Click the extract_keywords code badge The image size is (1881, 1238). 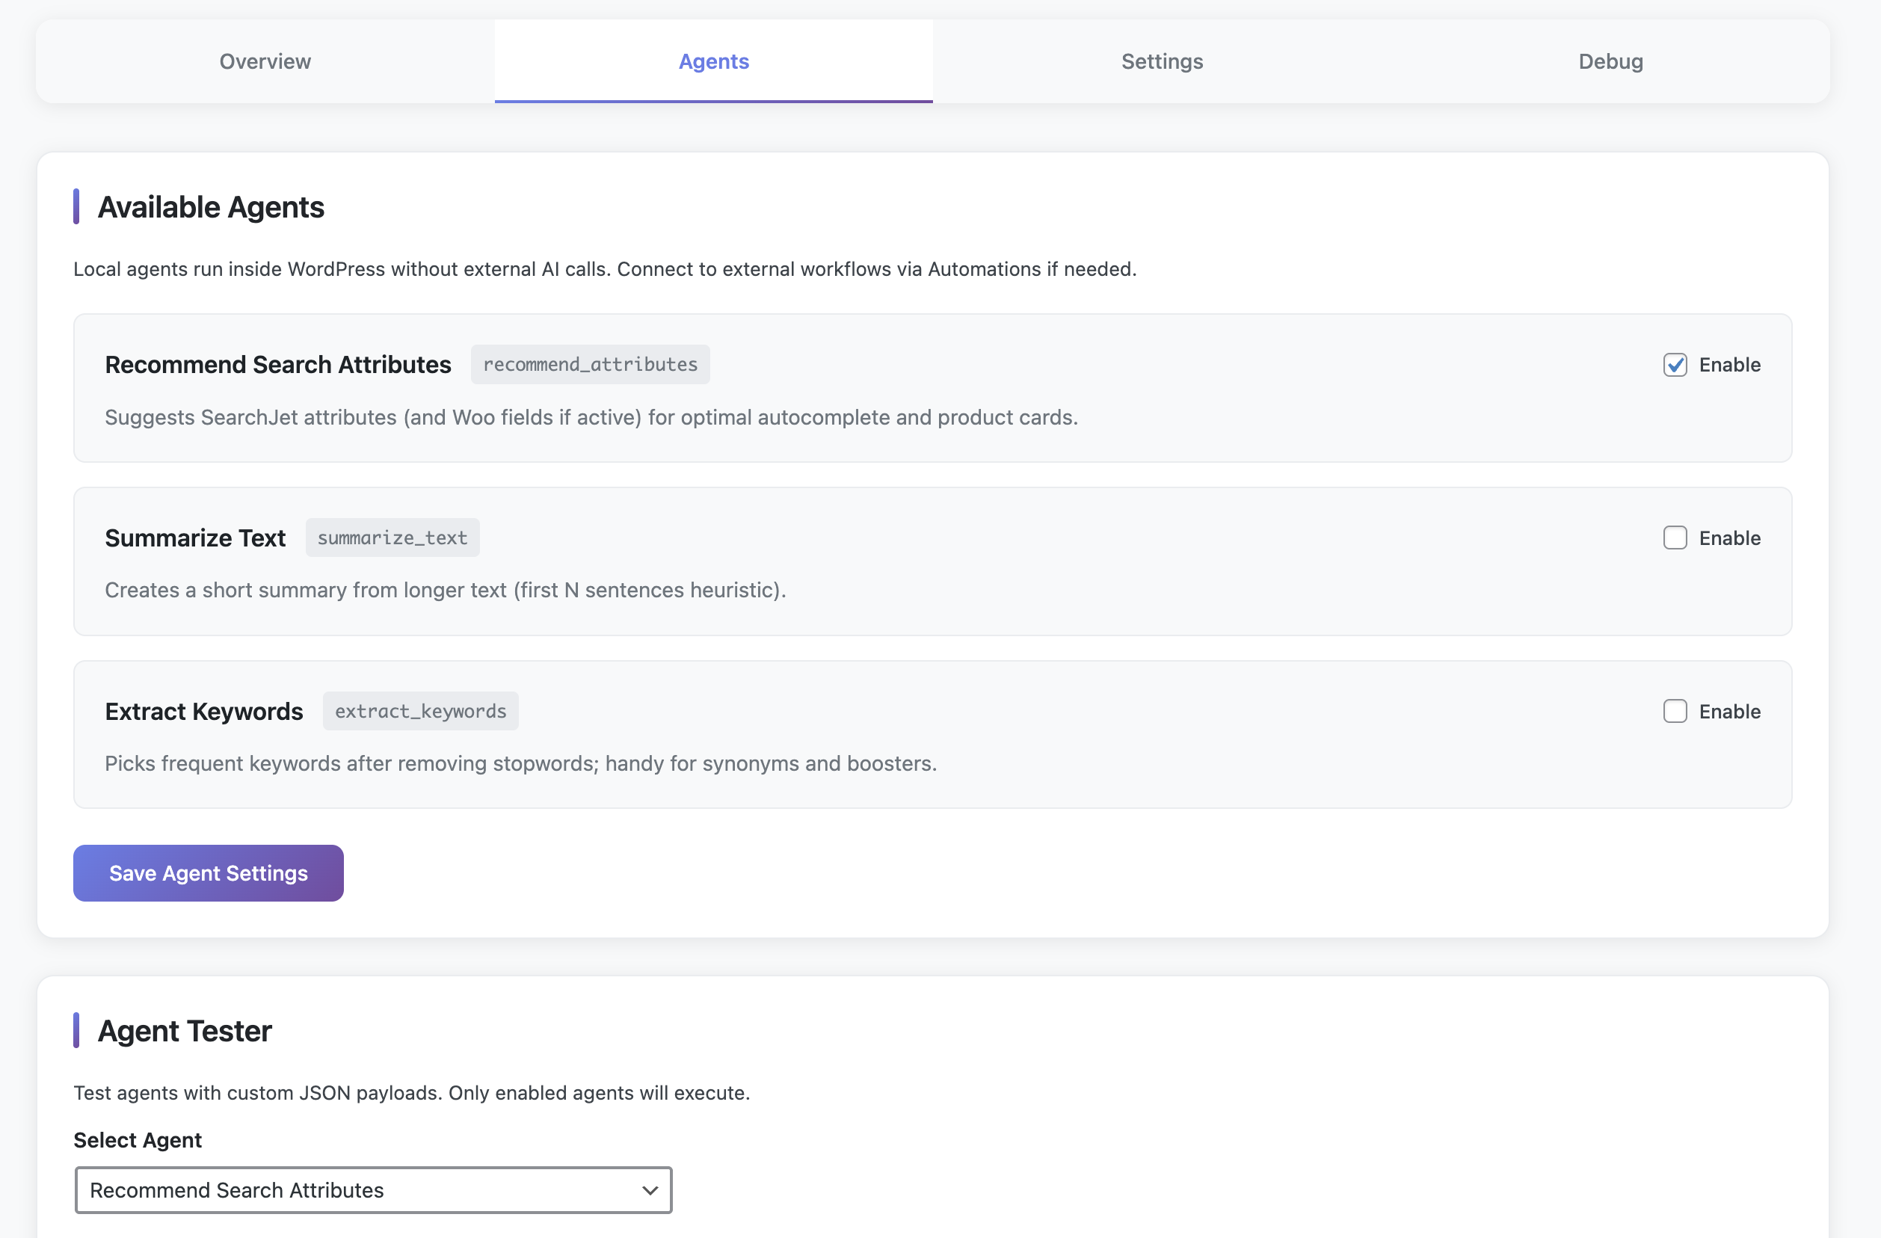pos(420,711)
